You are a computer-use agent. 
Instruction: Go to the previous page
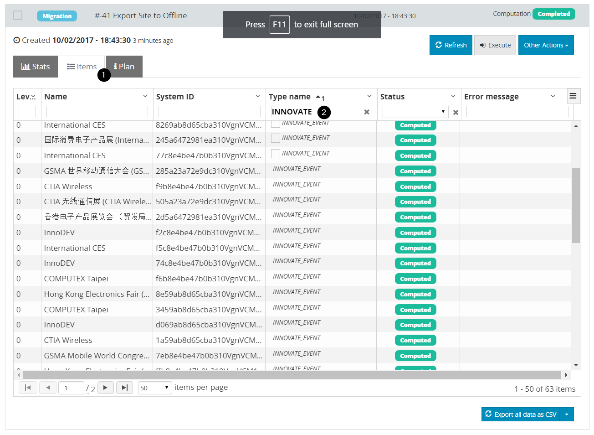coord(48,388)
